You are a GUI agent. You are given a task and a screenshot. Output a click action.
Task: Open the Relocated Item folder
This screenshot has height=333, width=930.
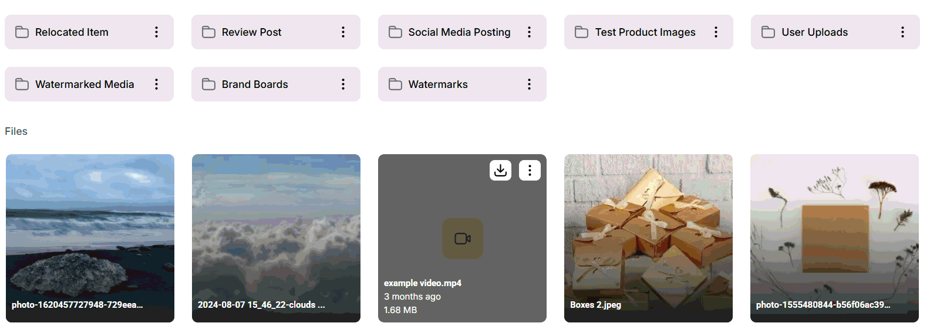click(x=72, y=32)
